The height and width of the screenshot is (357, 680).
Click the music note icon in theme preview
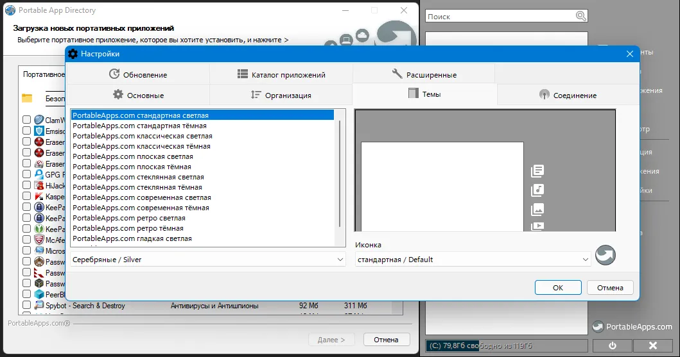537,190
